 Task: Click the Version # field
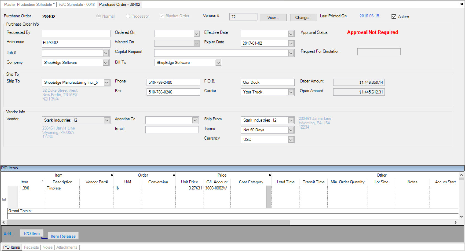tap(243, 17)
